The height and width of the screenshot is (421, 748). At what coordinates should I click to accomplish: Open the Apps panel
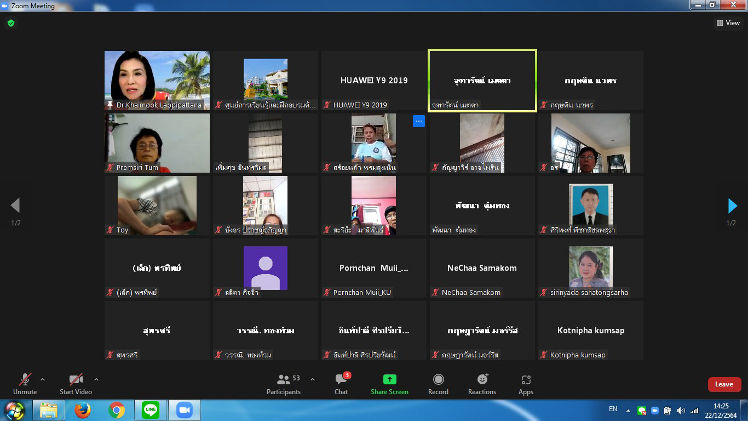(526, 384)
